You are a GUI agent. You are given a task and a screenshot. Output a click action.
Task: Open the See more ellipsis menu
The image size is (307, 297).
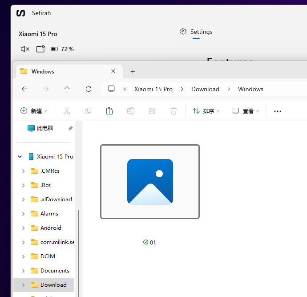(278, 111)
